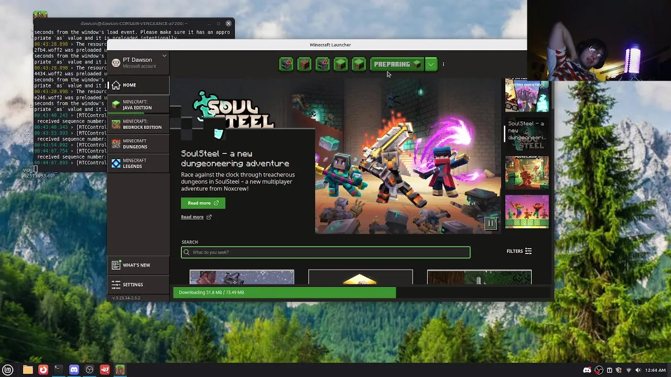Open the Filters panel
This screenshot has width=671, height=377.
[x=519, y=251]
